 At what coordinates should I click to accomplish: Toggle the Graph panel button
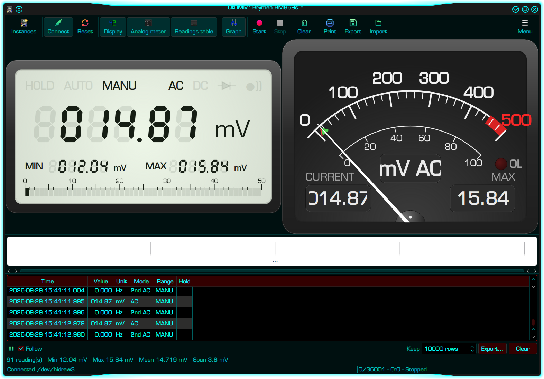click(x=233, y=27)
